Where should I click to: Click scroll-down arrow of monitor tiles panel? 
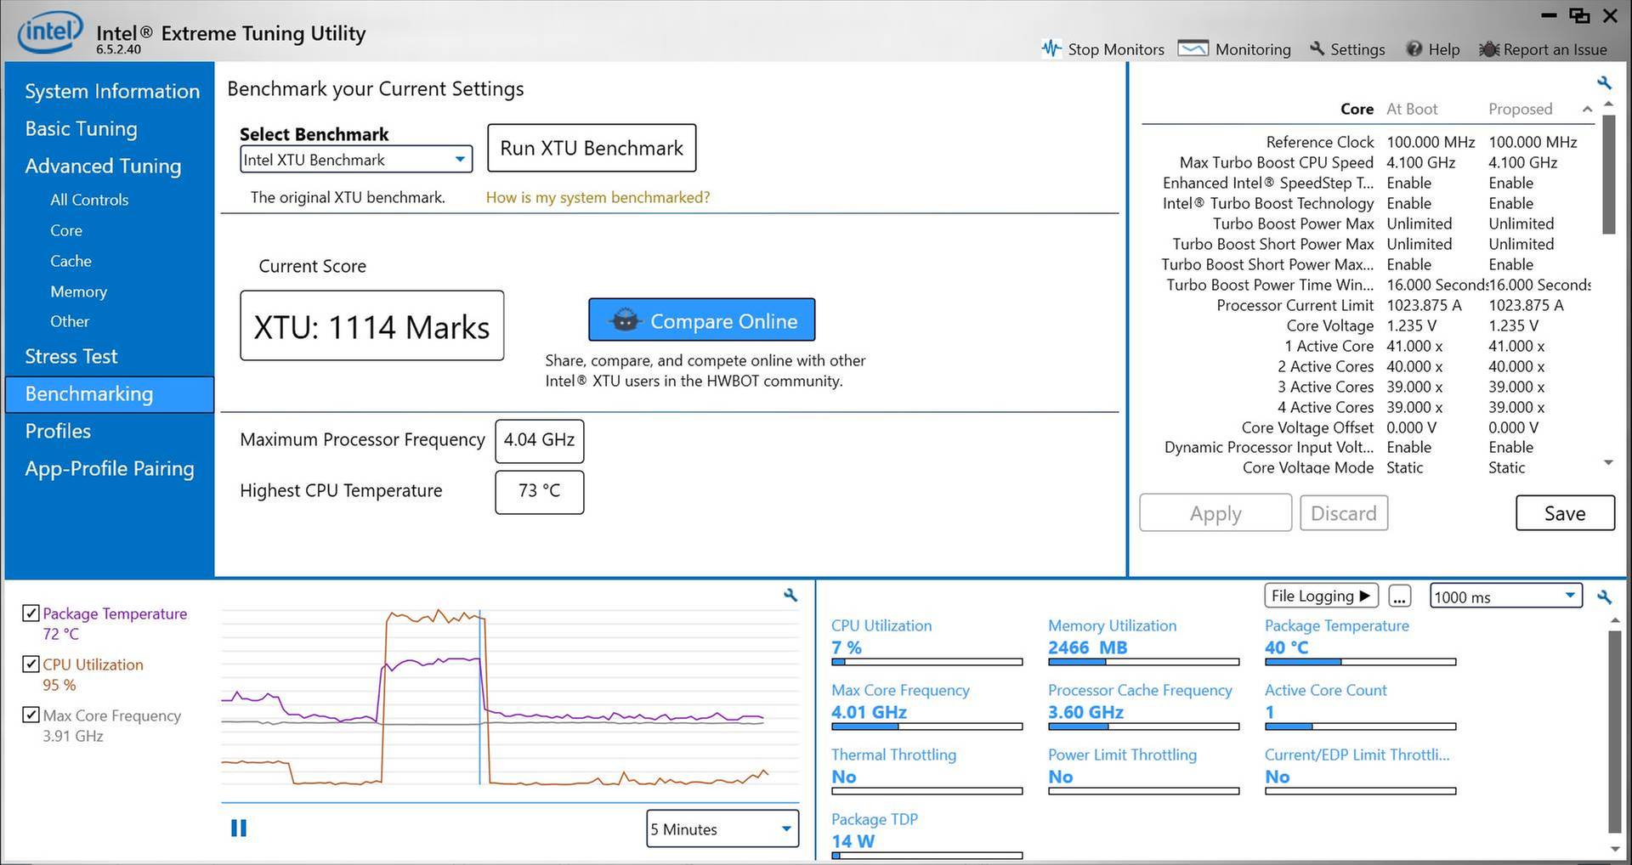[x=1615, y=849]
